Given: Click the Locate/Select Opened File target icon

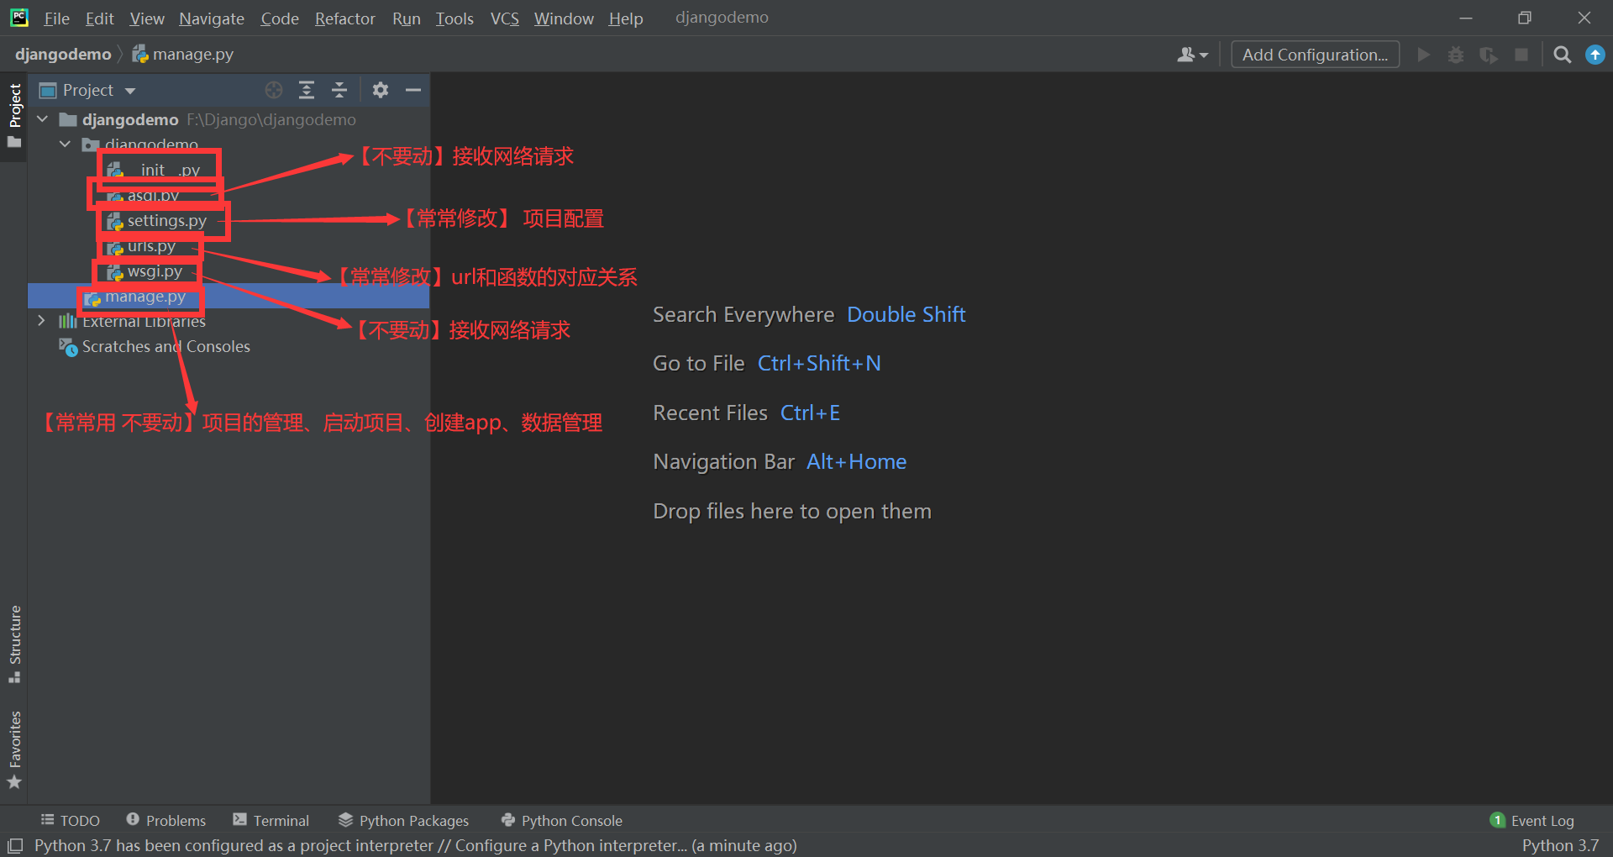Looking at the screenshot, I should tap(274, 90).
